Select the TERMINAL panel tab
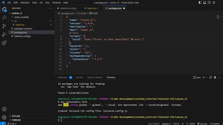223x125 pixels. (x=111, y=77)
